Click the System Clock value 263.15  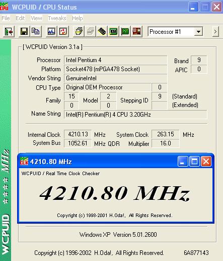[x=166, y=134]
